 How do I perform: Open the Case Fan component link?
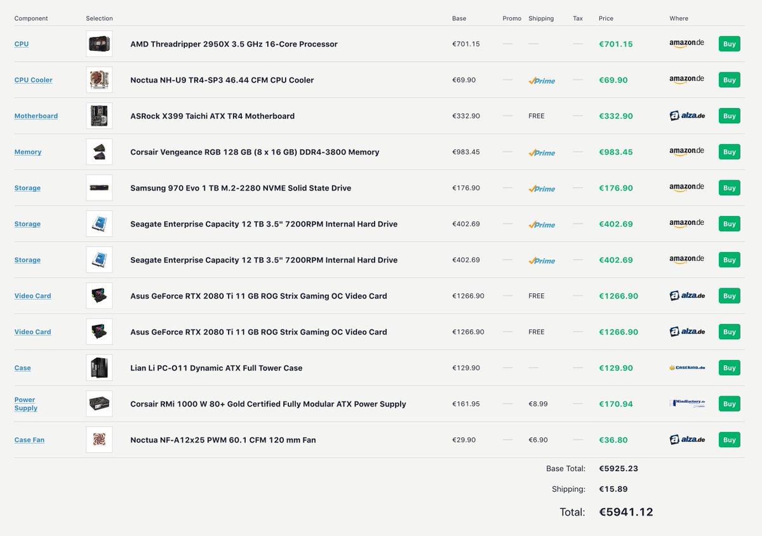tap(29, 439)
